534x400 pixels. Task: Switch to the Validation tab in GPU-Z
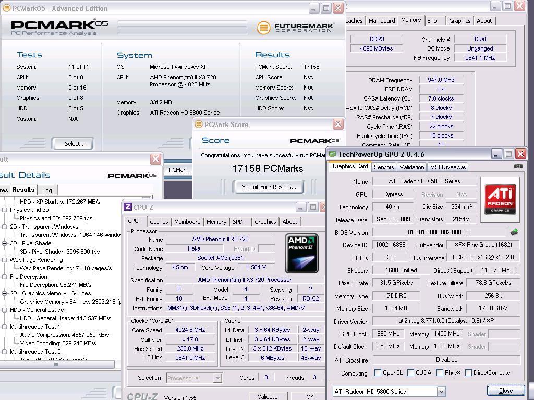pos(412,167)
